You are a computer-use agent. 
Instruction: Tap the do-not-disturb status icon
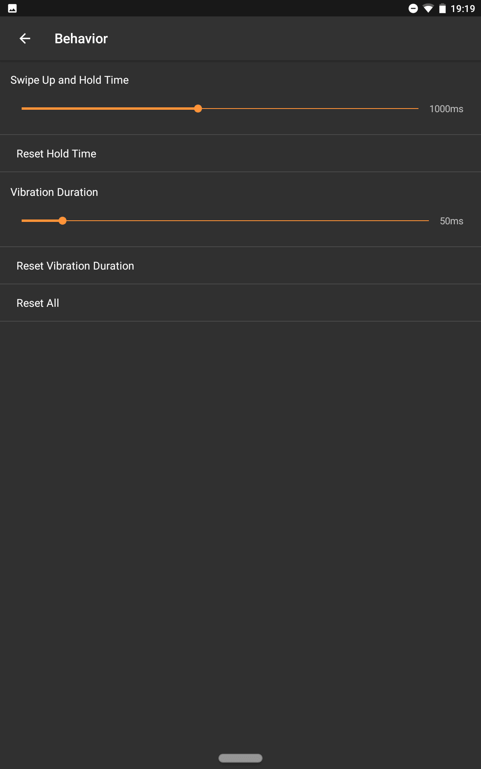click(413, 8)
